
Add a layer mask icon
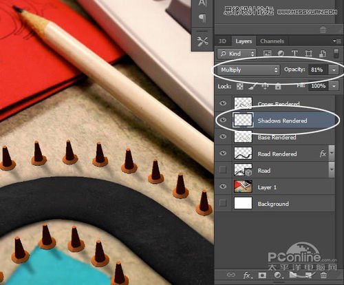click(x=262, y=275)
